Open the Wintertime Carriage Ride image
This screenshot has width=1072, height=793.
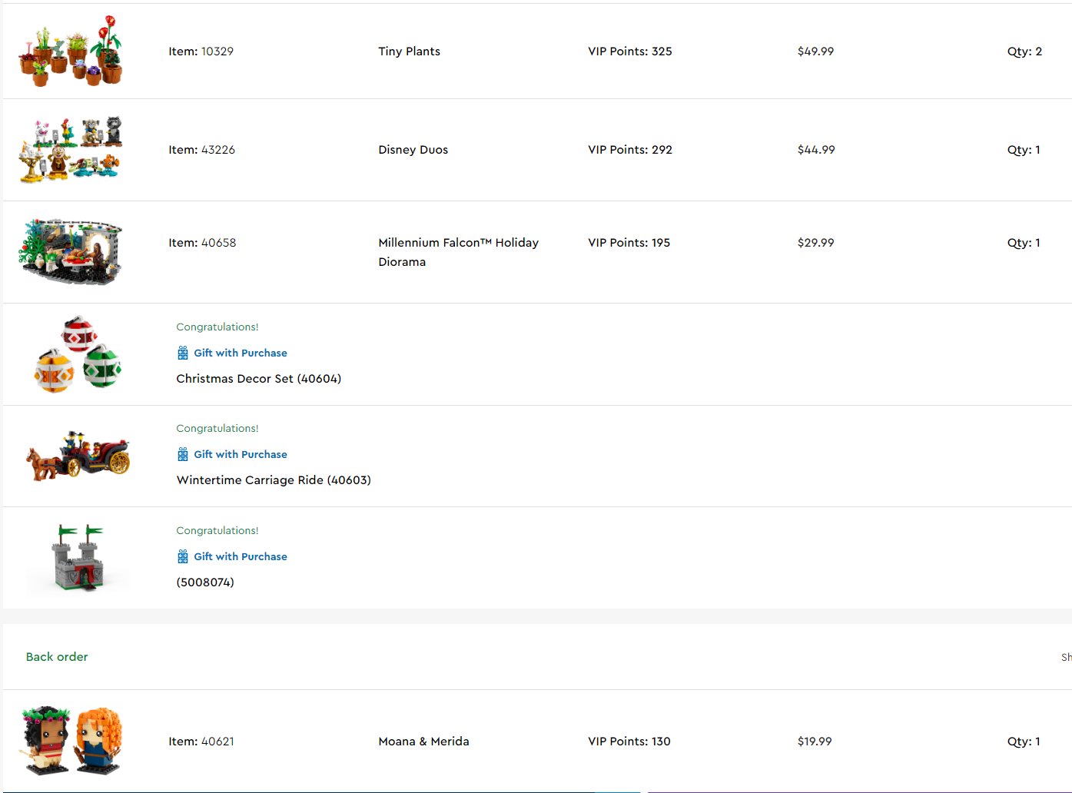(x=78, y=456)
